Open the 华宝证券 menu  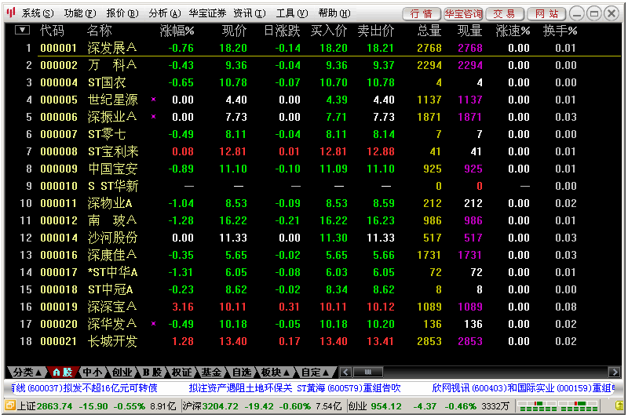207,13
